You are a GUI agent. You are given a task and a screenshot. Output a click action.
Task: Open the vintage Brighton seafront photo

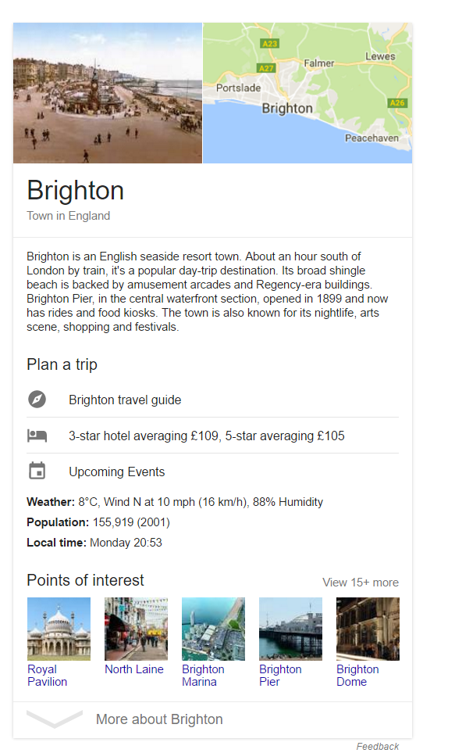108,93
